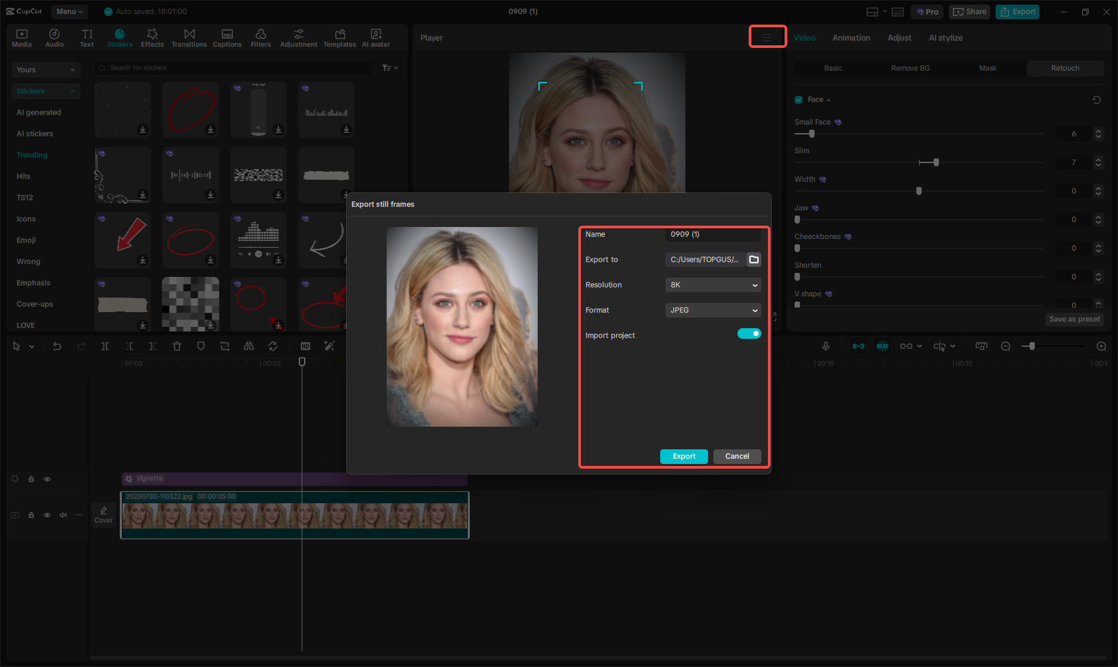Click the Name field containing 0909 (1)
Screen dimensions: 1118x667
[x=713, y=234]
